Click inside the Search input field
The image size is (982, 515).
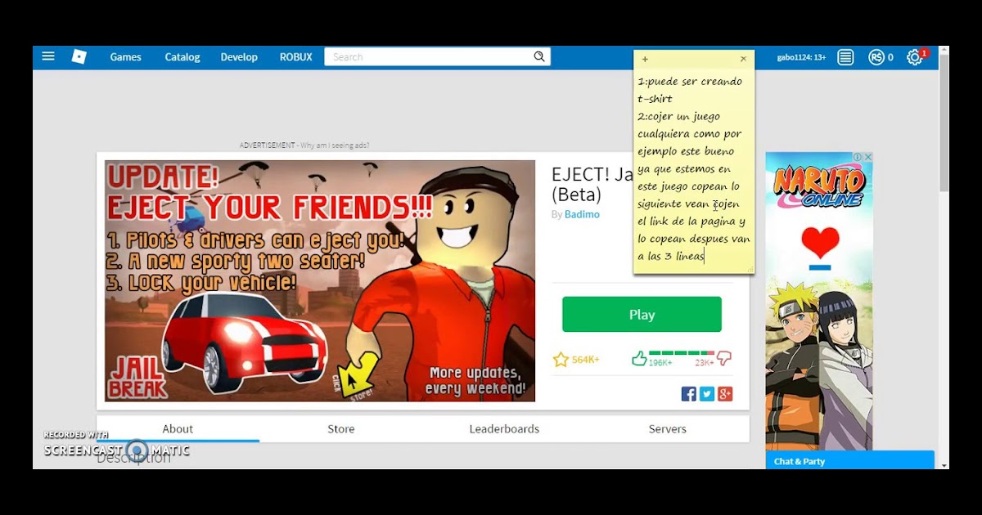(430, 57)
